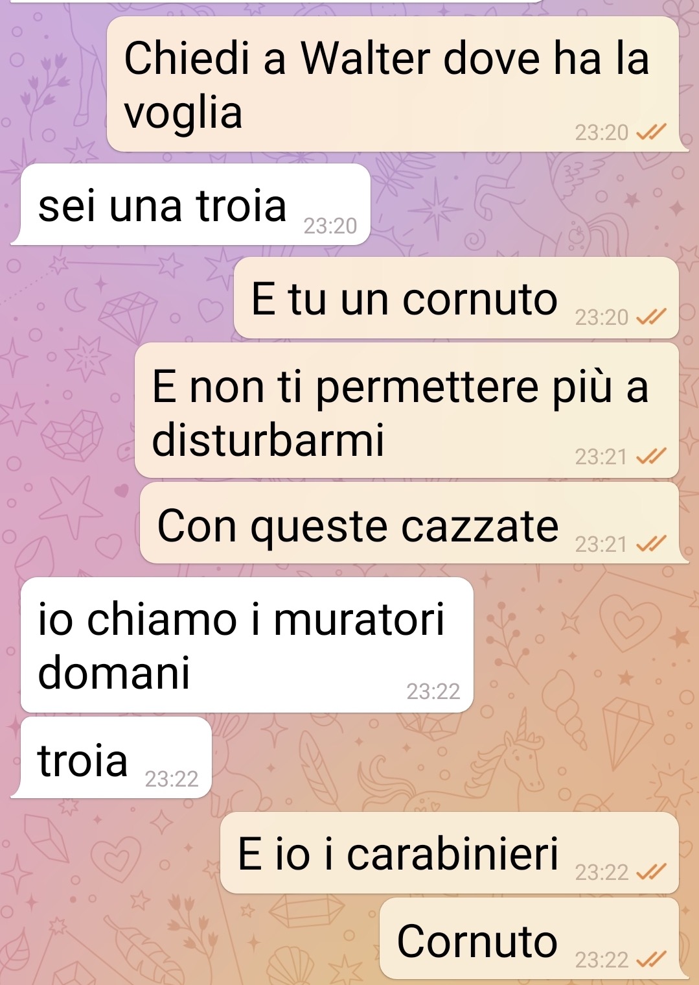The width and height of the screenshot is (699, 985).
Task: Tap the 23:22 timestamp on 'io chiamo i muratori'
Action: tap(433, 692)
